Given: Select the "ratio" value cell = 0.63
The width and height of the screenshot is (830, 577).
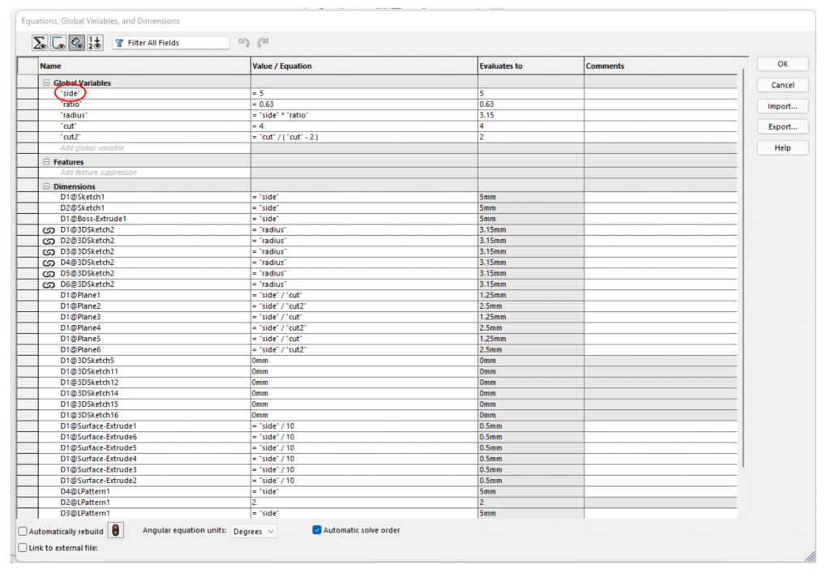Looking at the screenshot, I should coord(364,105).
